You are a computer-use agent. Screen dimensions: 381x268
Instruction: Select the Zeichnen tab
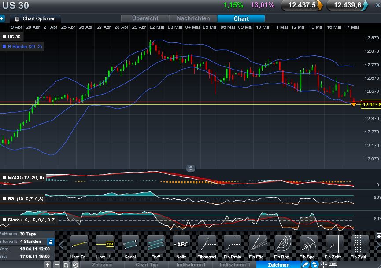[278, 264]
